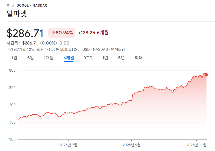Click the GOOGL · NASDAQ breadcrumb text
Image resolution: width=215 pixels, height=151 pixels.
[x=32, y=5]
